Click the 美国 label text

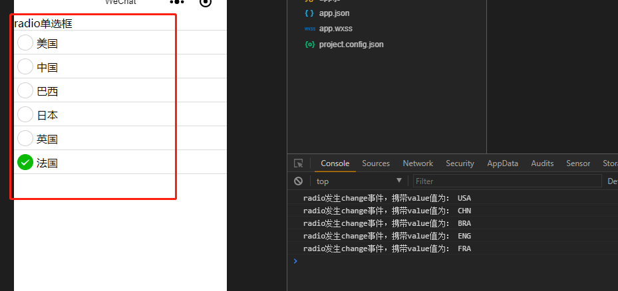tap(47, 43)
